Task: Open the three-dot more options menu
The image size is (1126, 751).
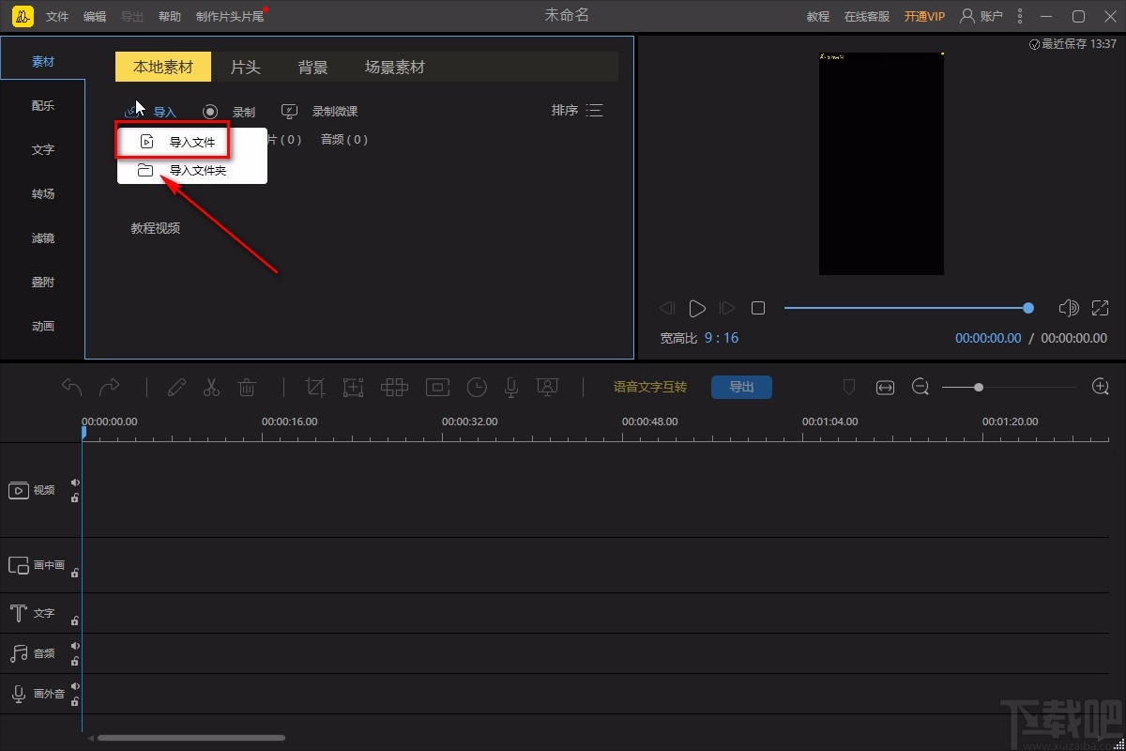Action: point(1020,17)
